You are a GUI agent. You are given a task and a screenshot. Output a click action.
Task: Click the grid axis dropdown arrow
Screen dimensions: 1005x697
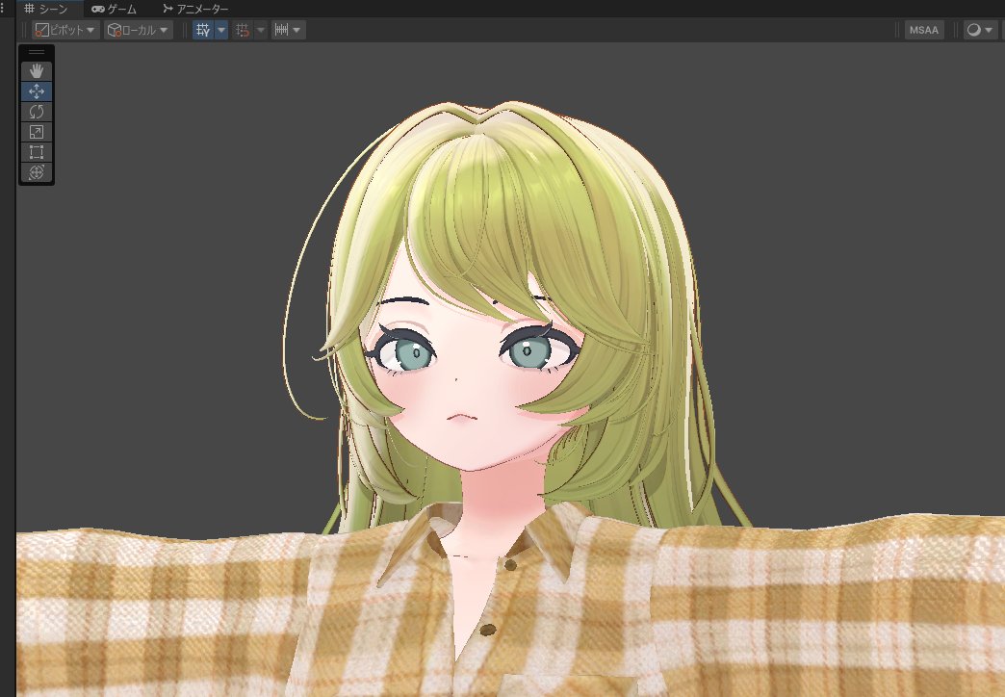221,30
